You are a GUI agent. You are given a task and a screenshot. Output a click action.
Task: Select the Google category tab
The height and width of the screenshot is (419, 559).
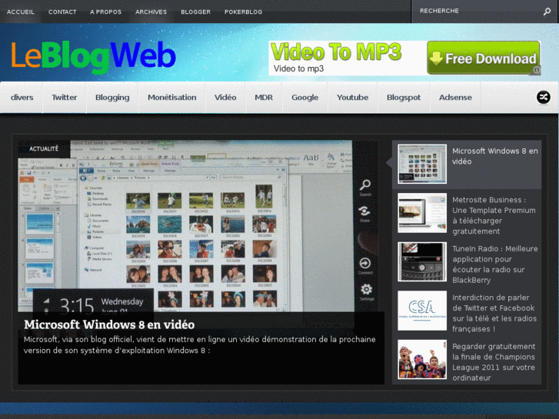click(x=304, y=98)
